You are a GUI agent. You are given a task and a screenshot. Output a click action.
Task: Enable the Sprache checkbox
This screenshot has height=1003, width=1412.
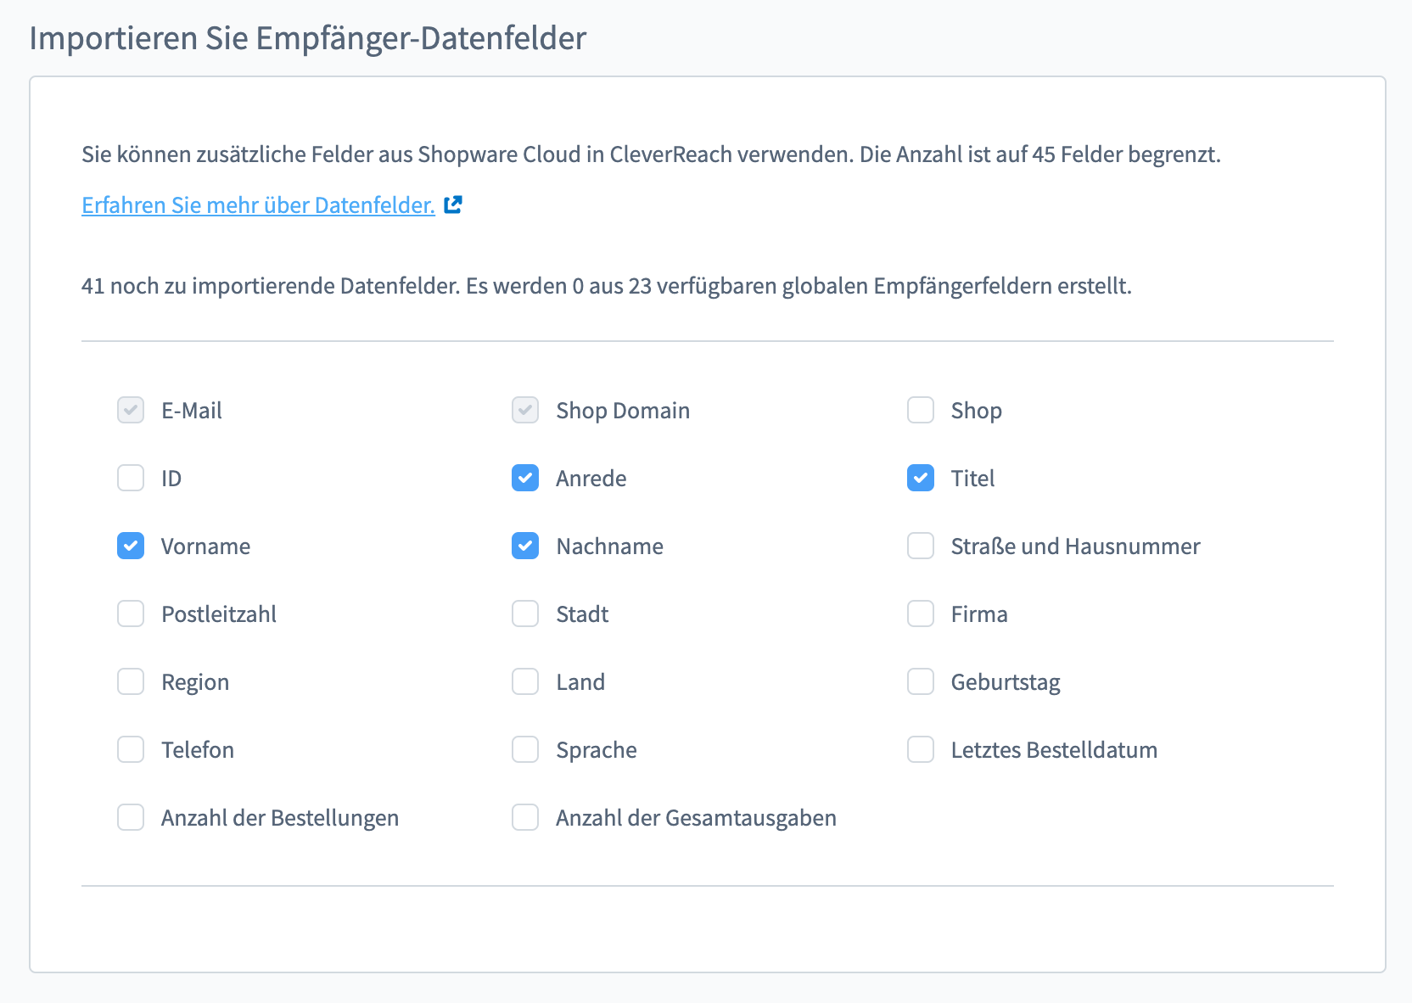525,749
